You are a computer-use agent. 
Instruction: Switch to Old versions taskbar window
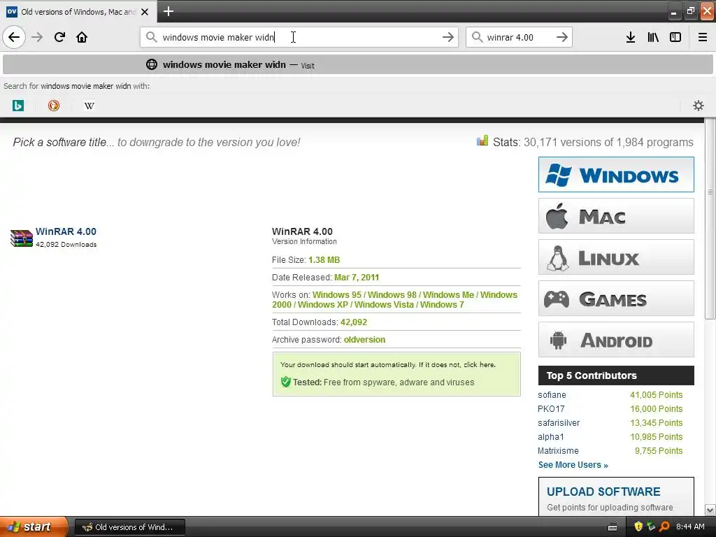[x=129, y=527]
